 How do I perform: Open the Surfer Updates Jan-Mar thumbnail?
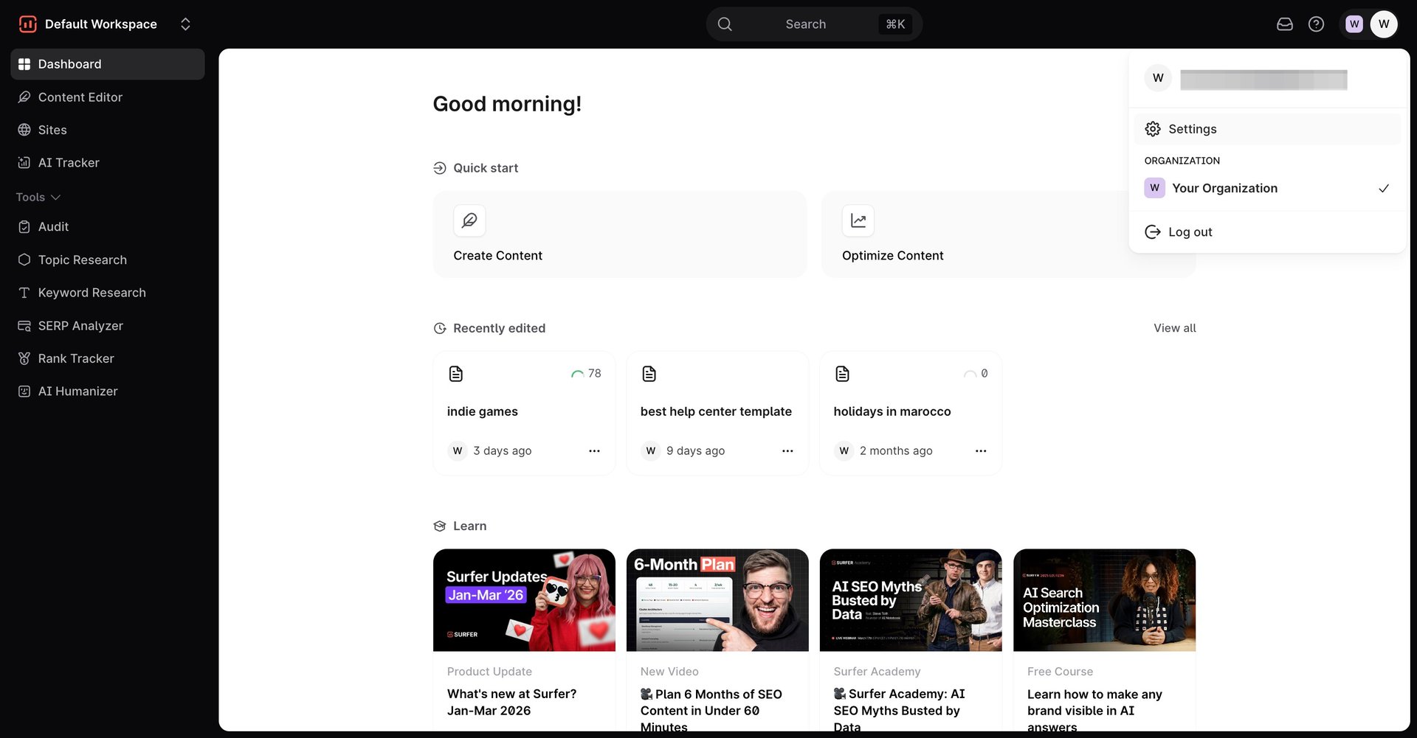(524, 599)
